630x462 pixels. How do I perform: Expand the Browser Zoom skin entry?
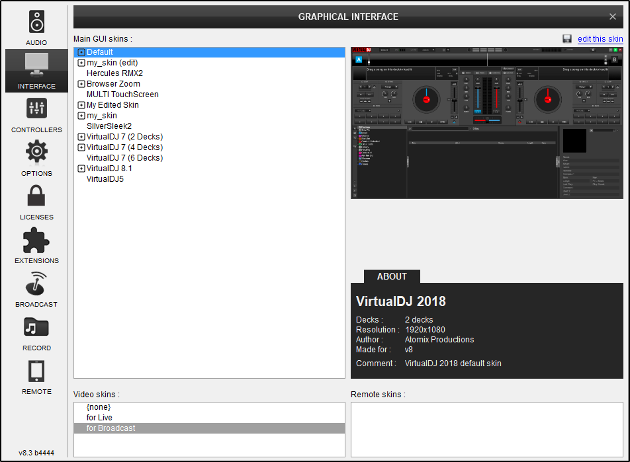tap(81, 84)
